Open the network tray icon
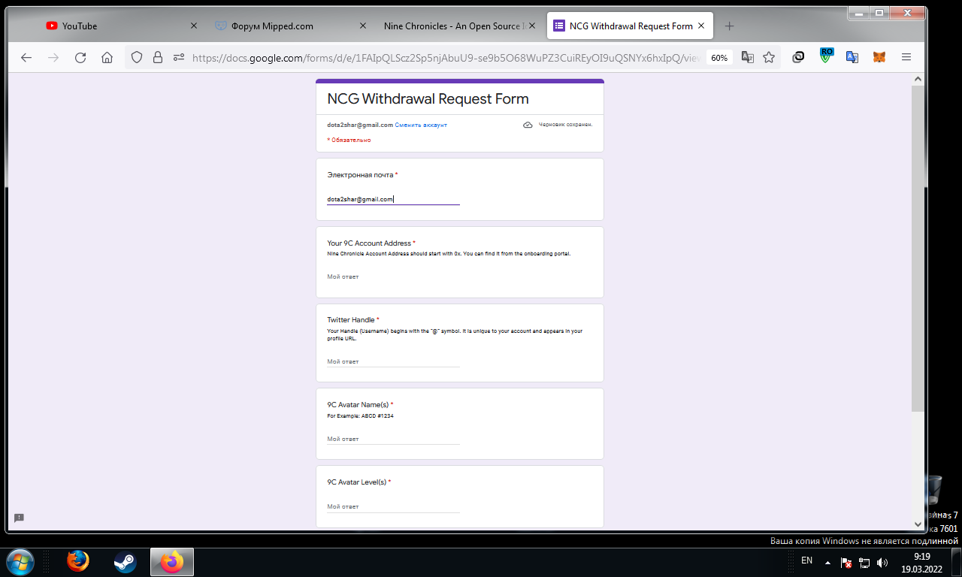The height and width of the screenshot is (577, 962). pos(864,562)
